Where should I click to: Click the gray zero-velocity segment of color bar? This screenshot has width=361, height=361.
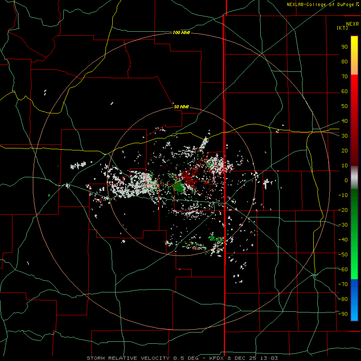(354, 178)
